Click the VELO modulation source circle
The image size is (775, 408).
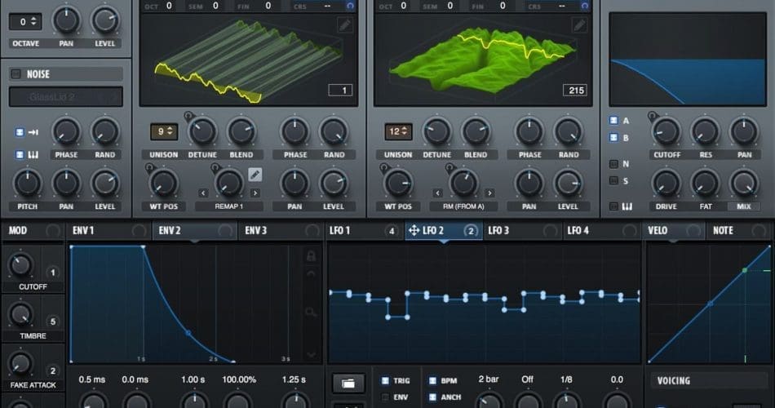(693, 230)
